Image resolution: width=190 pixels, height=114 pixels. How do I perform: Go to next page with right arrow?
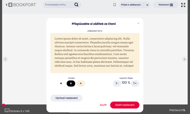click(184, 59)
